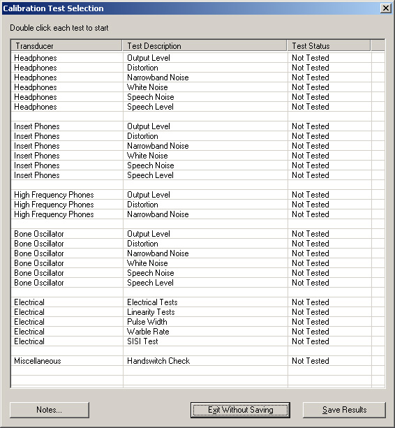
Task: Close the Calibration Test Selection dialog
Action: [386, 8]
